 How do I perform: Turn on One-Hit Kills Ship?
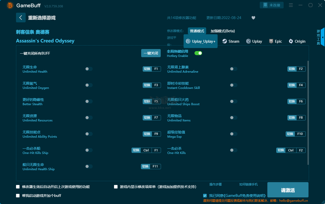coord(89,150)
